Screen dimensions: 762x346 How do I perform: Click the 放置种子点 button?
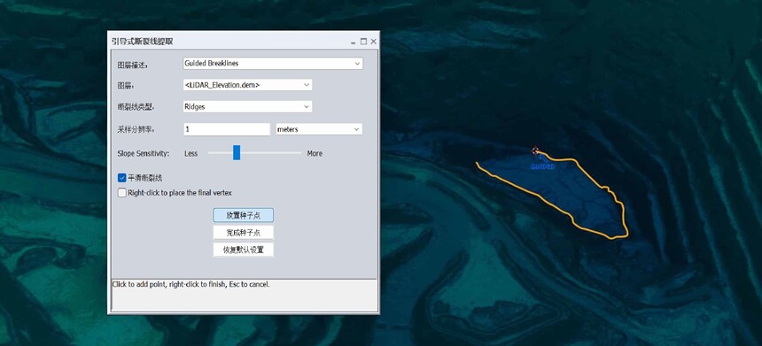(x=243, y=215)
